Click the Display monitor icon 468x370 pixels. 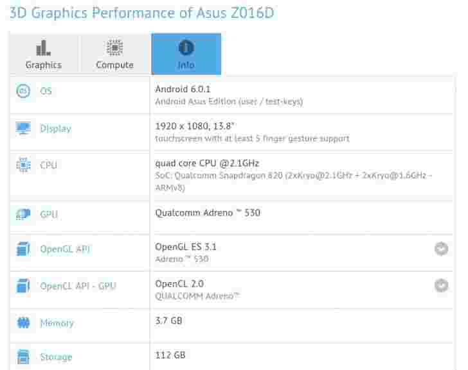(x=23, y=128)
